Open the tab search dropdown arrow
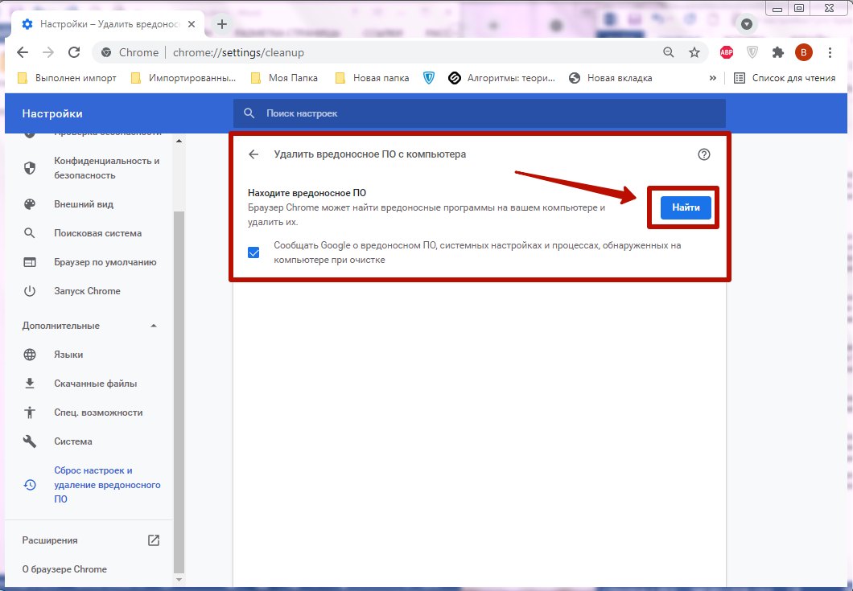This screenshot has width=853, height=591. [x=747, y=24]
